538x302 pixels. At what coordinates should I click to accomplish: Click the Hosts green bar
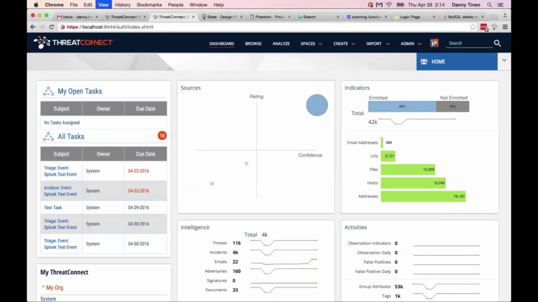413,183
